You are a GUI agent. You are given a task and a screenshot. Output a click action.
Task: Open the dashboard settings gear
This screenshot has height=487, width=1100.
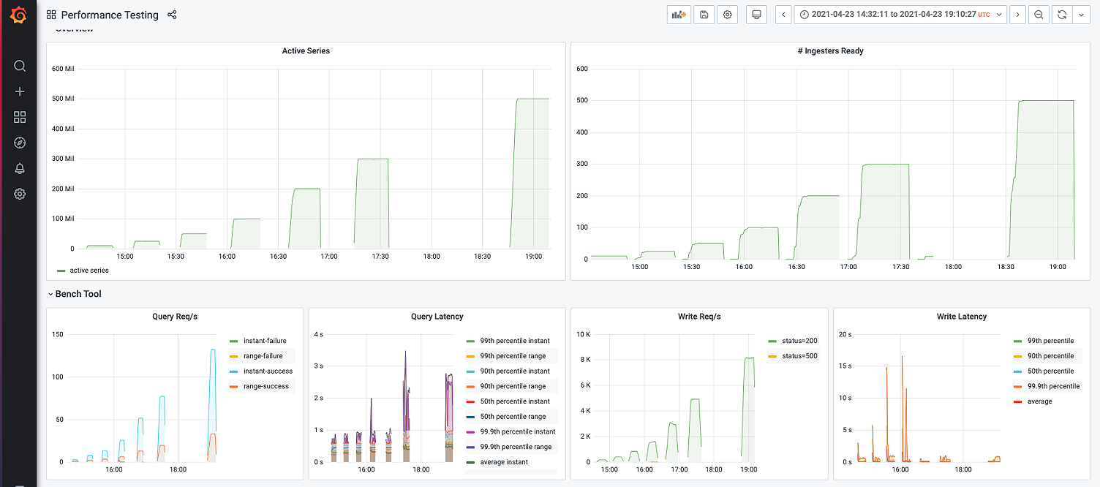coord(727,15)
